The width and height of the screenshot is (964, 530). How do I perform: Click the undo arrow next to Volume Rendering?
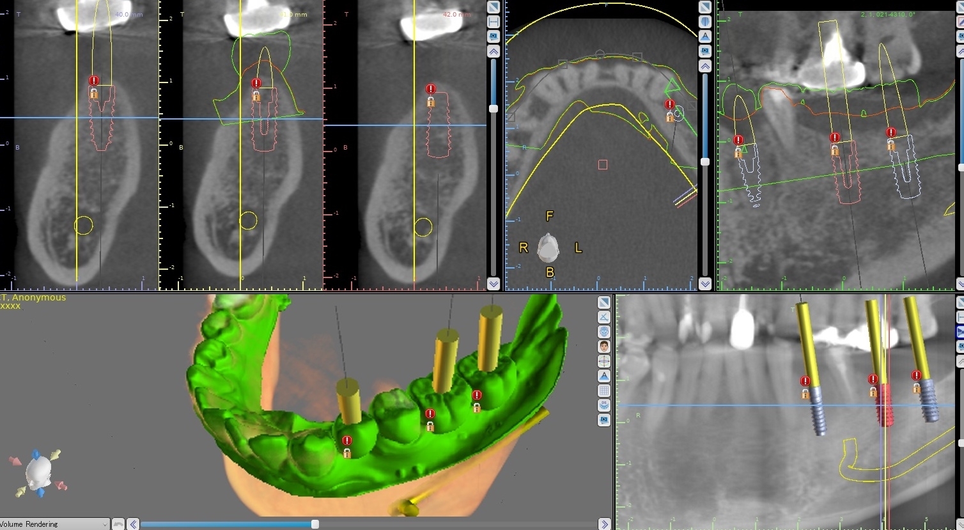[118, 524]
